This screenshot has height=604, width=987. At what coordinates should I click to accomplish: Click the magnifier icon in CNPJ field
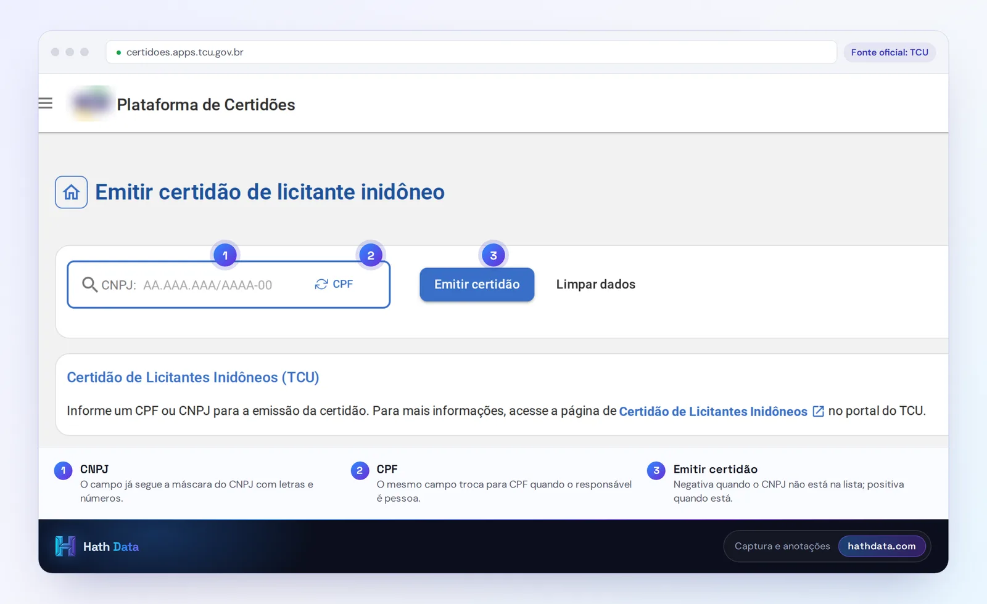[90, 284]
